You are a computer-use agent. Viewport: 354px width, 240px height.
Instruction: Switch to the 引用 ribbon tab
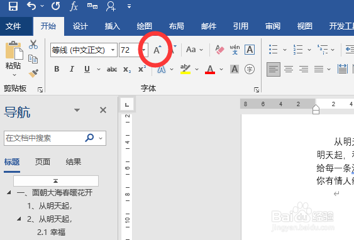(241, 26)
